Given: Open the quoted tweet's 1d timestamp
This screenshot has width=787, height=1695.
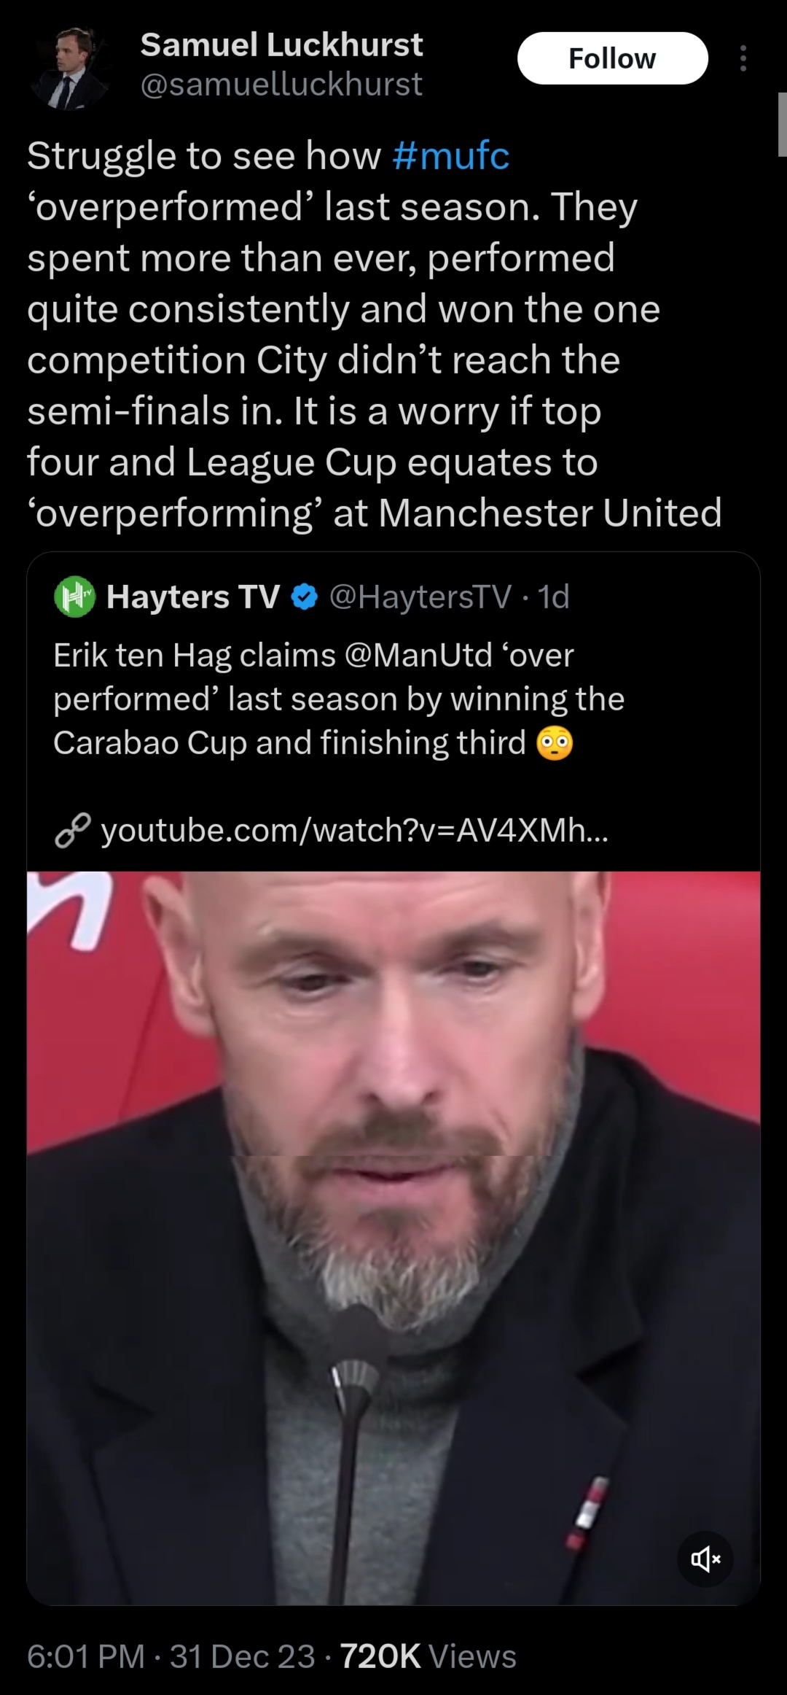Looking at the screenshot, I should tap(553, 597).
